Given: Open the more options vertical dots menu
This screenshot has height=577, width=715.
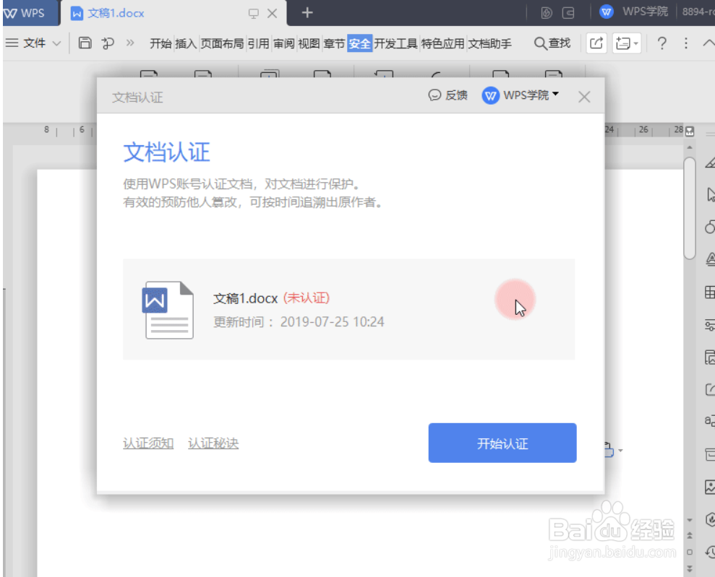Looking at the screenshot, I should pyautogui.click(x=686, y=43).
